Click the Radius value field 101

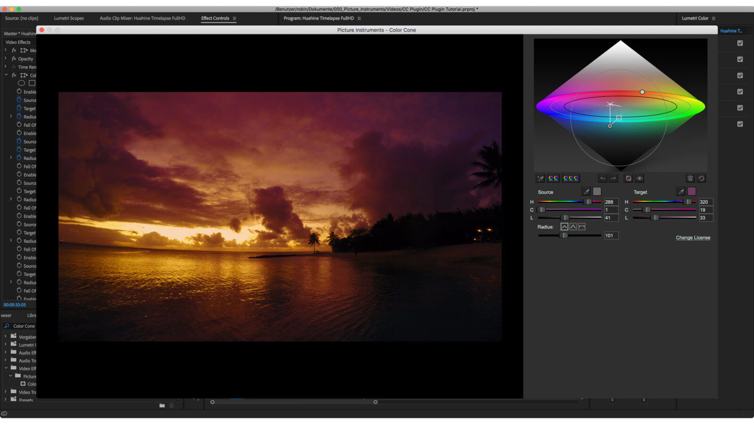click(x=611, y=236)
